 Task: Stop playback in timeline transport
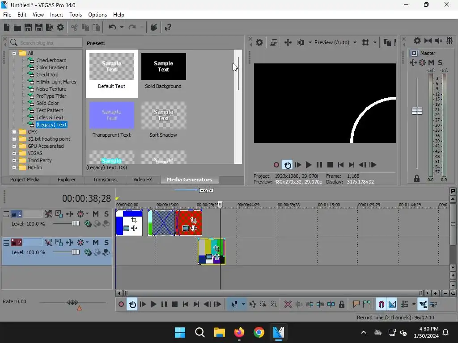(175, 305)
